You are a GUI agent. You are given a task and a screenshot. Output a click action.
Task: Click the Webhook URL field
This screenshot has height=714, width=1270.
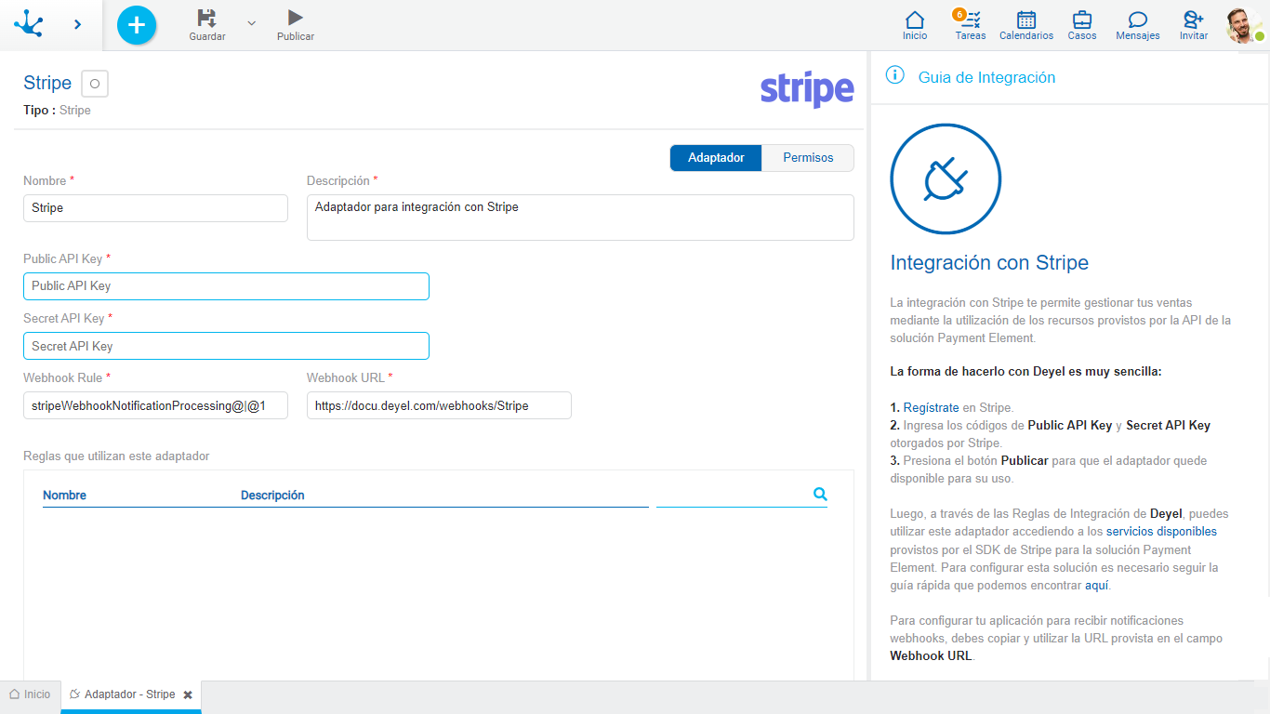pos(439,405)
